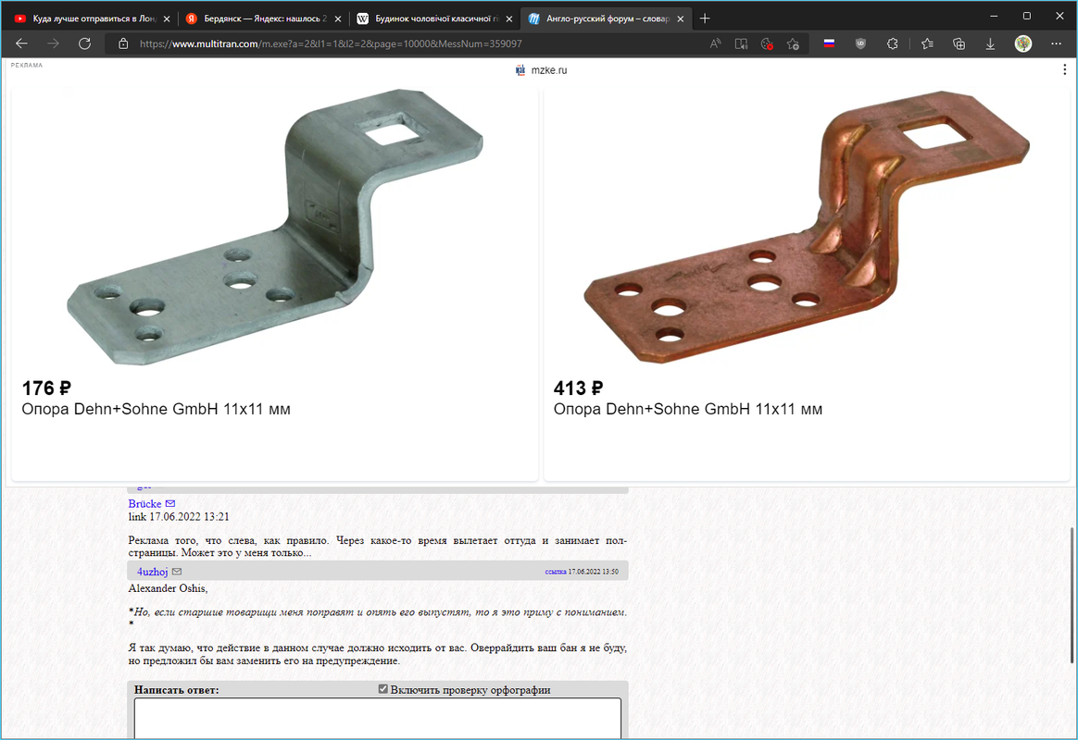Click the forward navigation arrow
The height and width of the screenshot is (740, 1078).
[x=53, y=43]
